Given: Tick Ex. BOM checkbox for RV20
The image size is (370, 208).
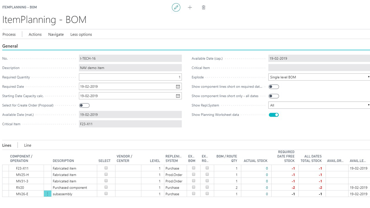Looking at the screenshot, I should (x=194, y=187).
